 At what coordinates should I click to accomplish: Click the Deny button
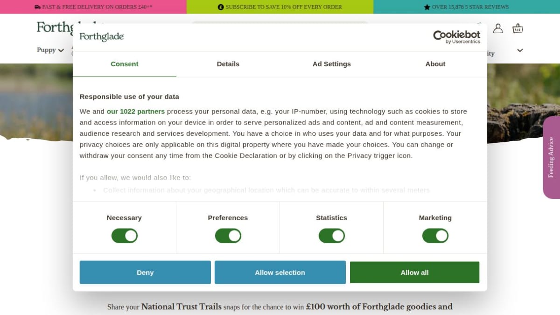click(145, 273)
